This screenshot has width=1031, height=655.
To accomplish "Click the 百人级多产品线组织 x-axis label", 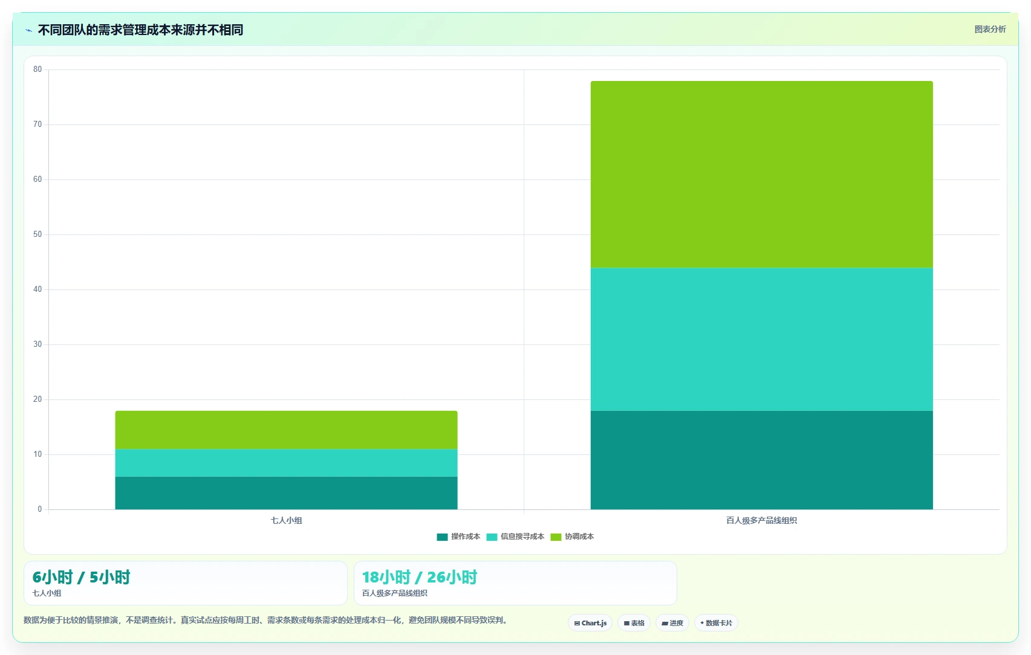I will click(x=761, y=520).
